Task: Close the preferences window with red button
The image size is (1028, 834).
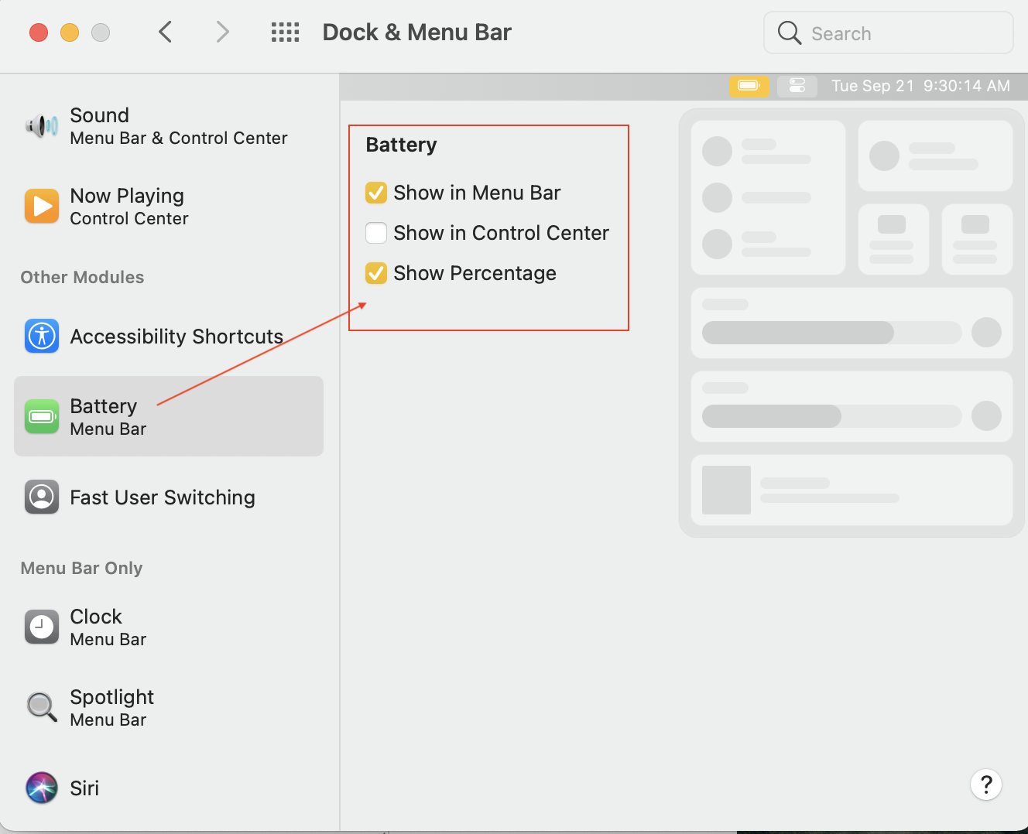Action: (x=39, y=32)
